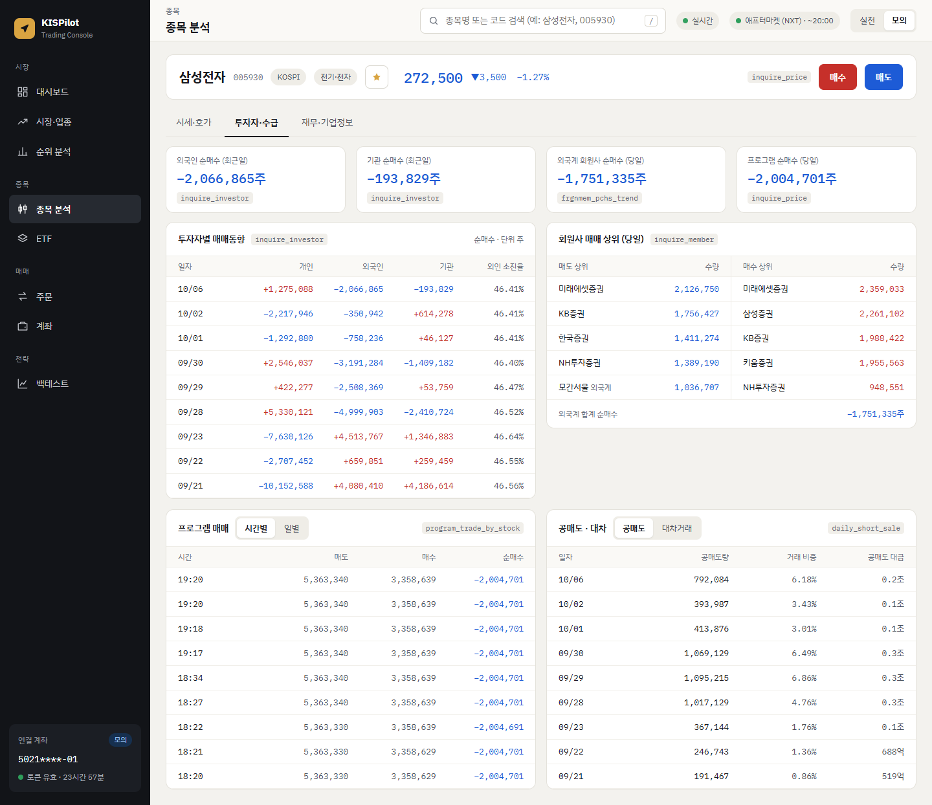932x805 pixels.
Task: Toggle the favorite star for 삼성전자
Action: [x=377, y=77]
